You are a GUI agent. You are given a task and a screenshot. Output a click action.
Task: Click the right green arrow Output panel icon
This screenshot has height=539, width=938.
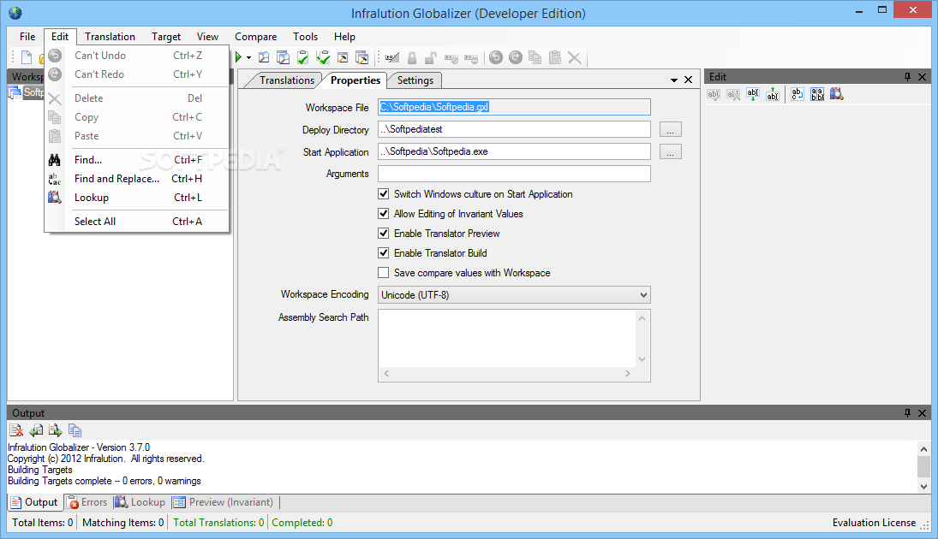point(56,429)
